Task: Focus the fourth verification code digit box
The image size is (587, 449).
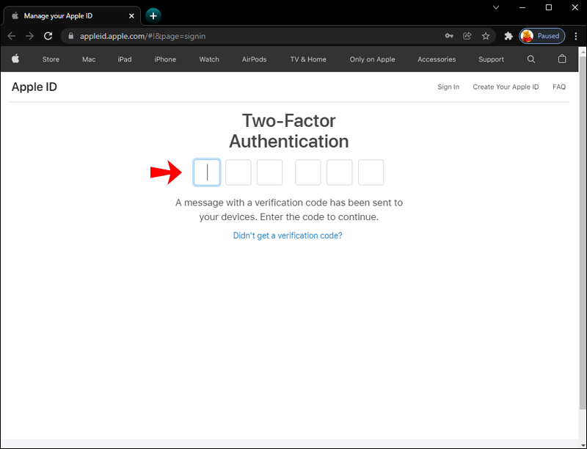Action: pyautogui.click(x=307, y=172)
